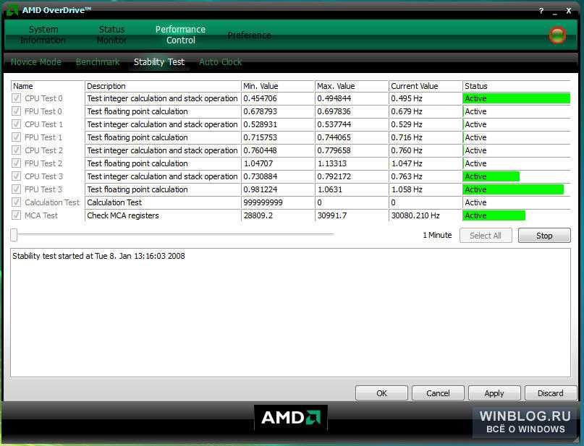Viewport: 584px width, 446px height.
Task: Click the '0.763 Hz' current value cell
Action: coord(426,176)
